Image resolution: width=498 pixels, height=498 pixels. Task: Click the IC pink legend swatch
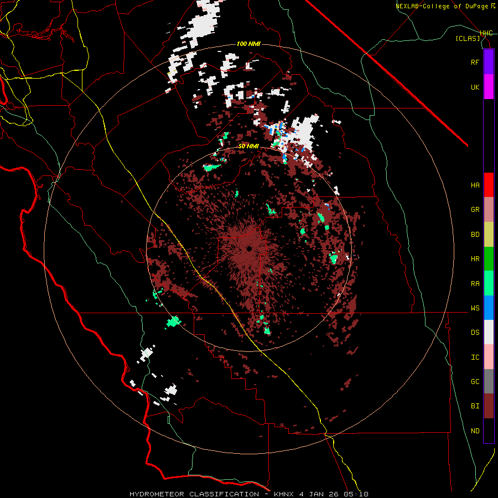[x=489, y=357]
